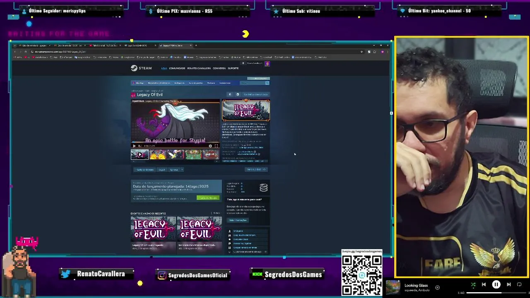The height and width of the screenshot is (298, 530).
Task: Click the Legacy Of Evil game icon beside title
Action: click(133, 95)
